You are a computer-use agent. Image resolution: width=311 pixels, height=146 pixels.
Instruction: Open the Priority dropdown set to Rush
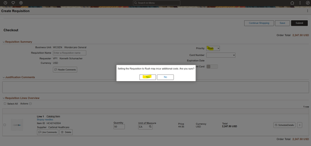coord(213,48)
